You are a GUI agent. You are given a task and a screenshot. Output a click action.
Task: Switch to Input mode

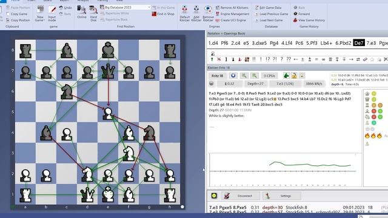click(52, 13)
